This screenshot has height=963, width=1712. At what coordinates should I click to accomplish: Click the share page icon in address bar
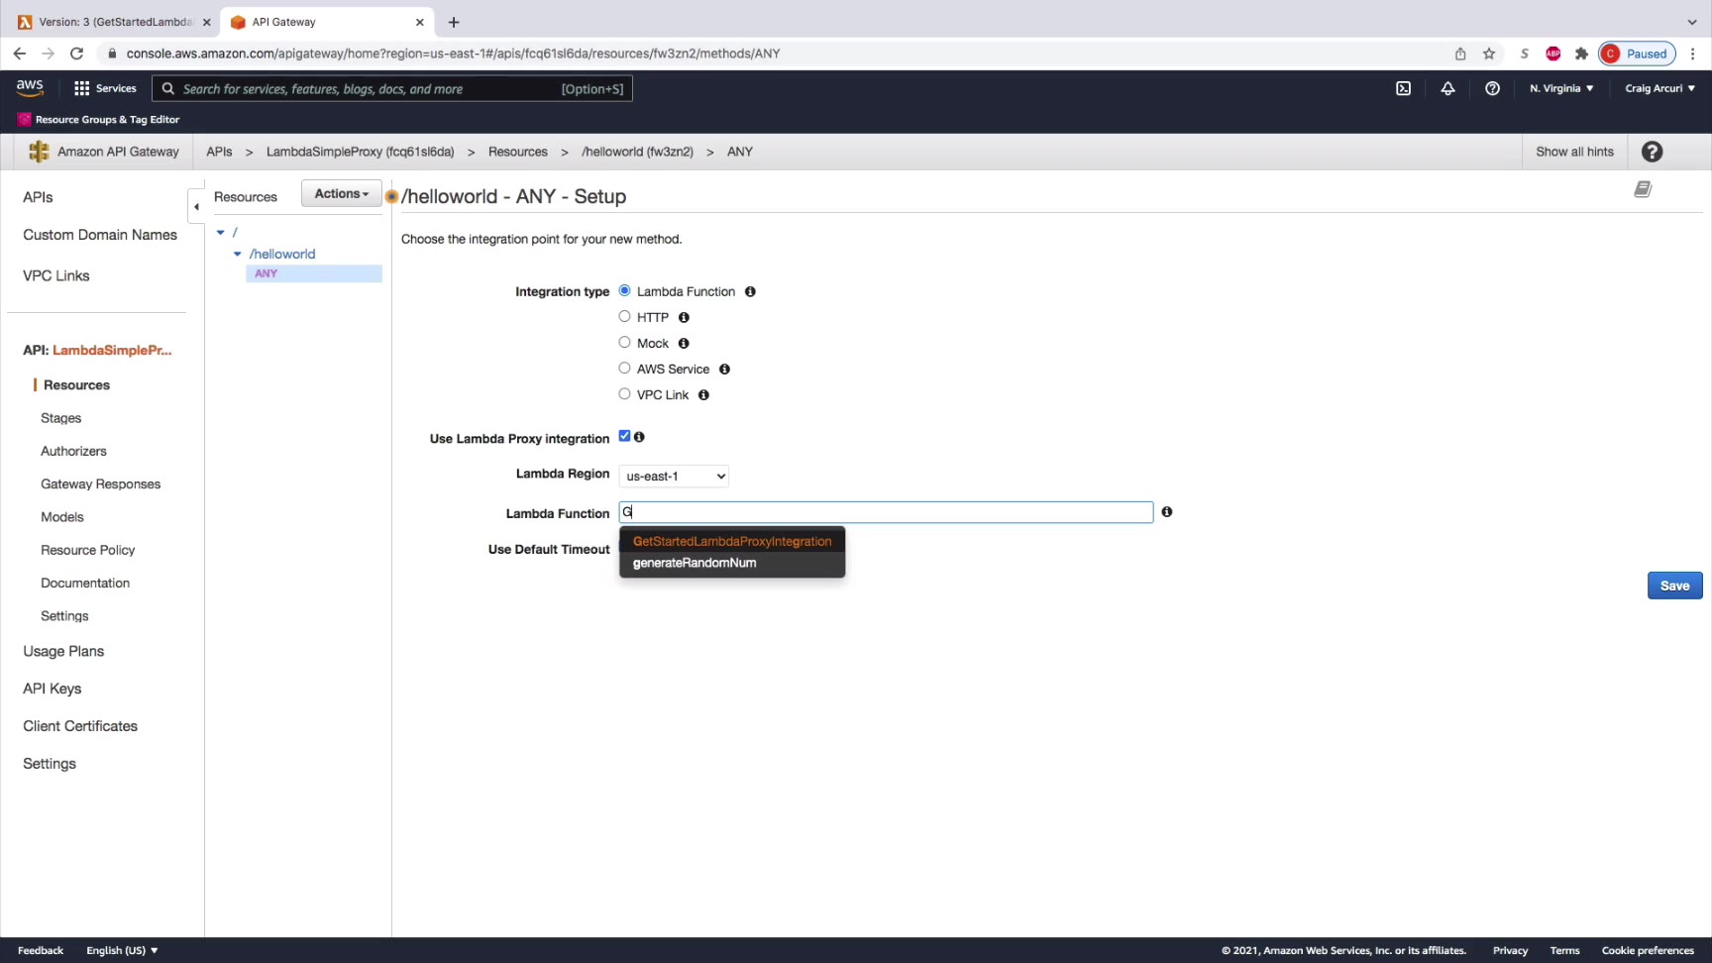[1459, 53]
